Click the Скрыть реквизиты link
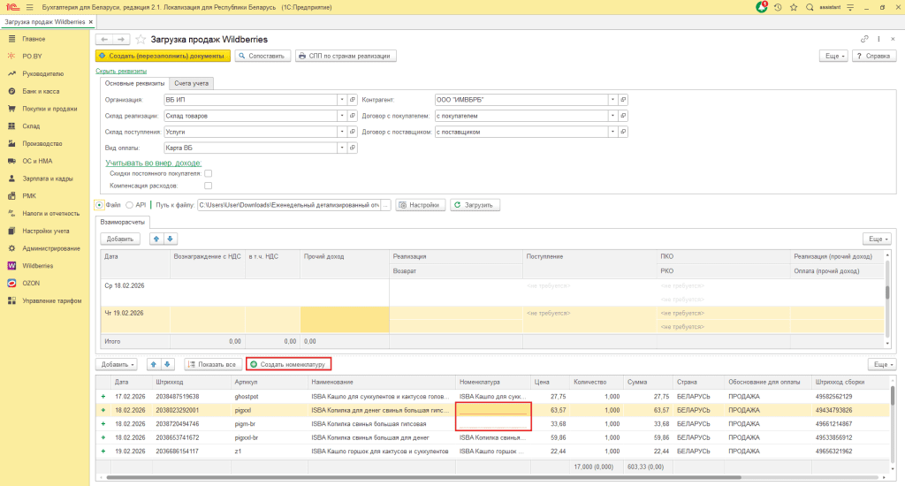Image resolution: width=905 pixels, height=486 pixels. pos(121,71)
